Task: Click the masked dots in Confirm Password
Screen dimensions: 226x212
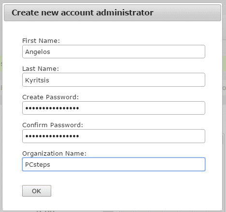Action: point(52,136)
